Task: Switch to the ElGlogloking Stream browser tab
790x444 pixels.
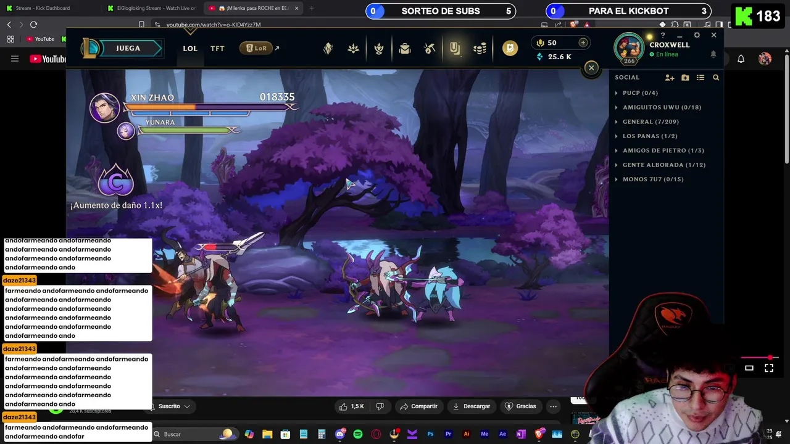Action: click(151, 8)
